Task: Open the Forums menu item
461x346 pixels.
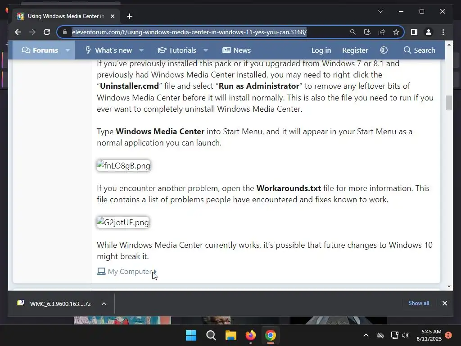Action: [40, 50]
